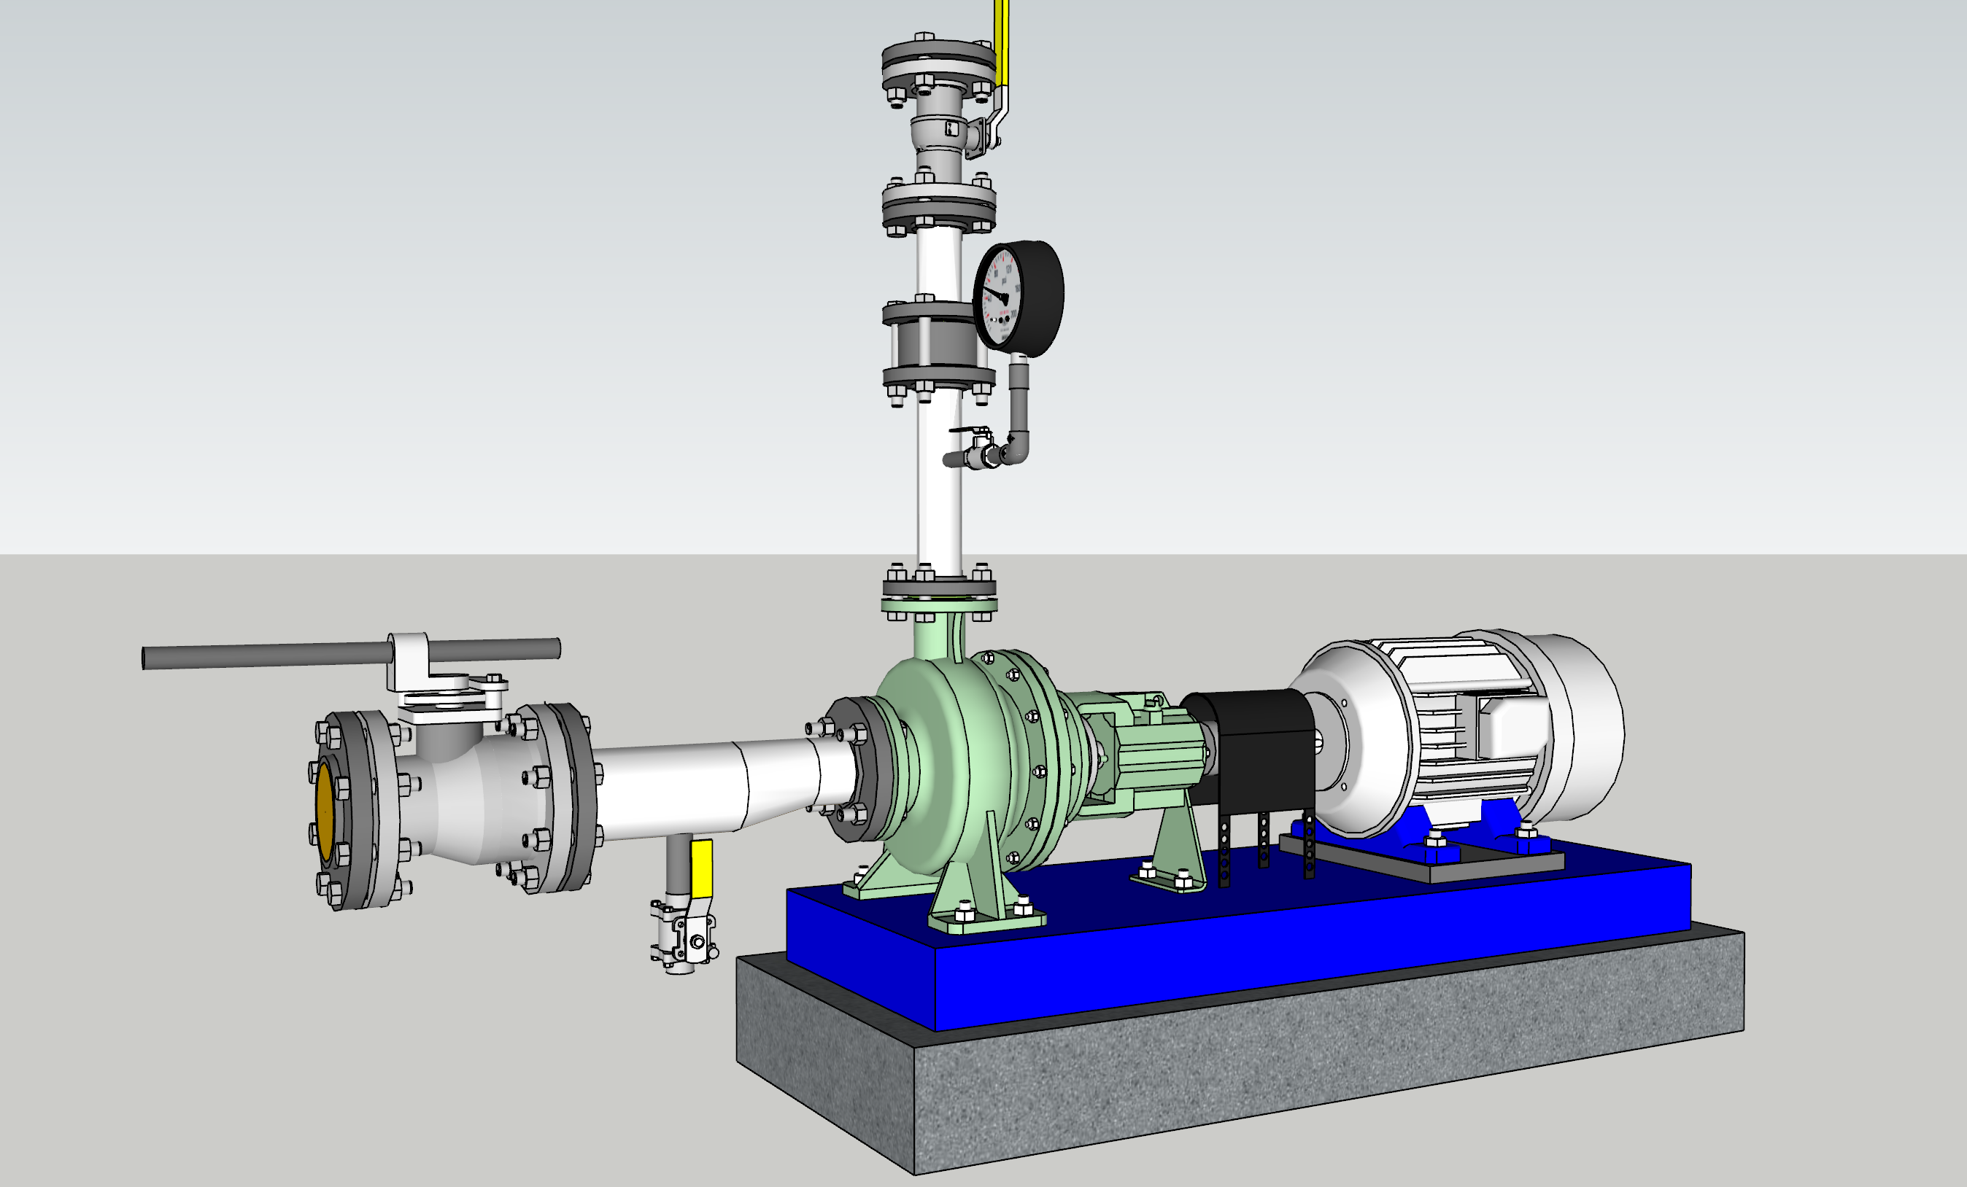Viewport: 1967px width, 1187px height.
Task: Select the green pump volute casing
Action: pos(950,758)
